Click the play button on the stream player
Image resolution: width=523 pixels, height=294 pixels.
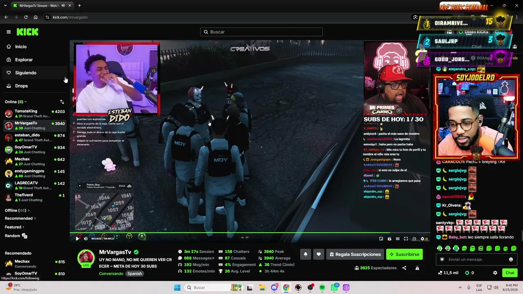(x=77, y=238)
